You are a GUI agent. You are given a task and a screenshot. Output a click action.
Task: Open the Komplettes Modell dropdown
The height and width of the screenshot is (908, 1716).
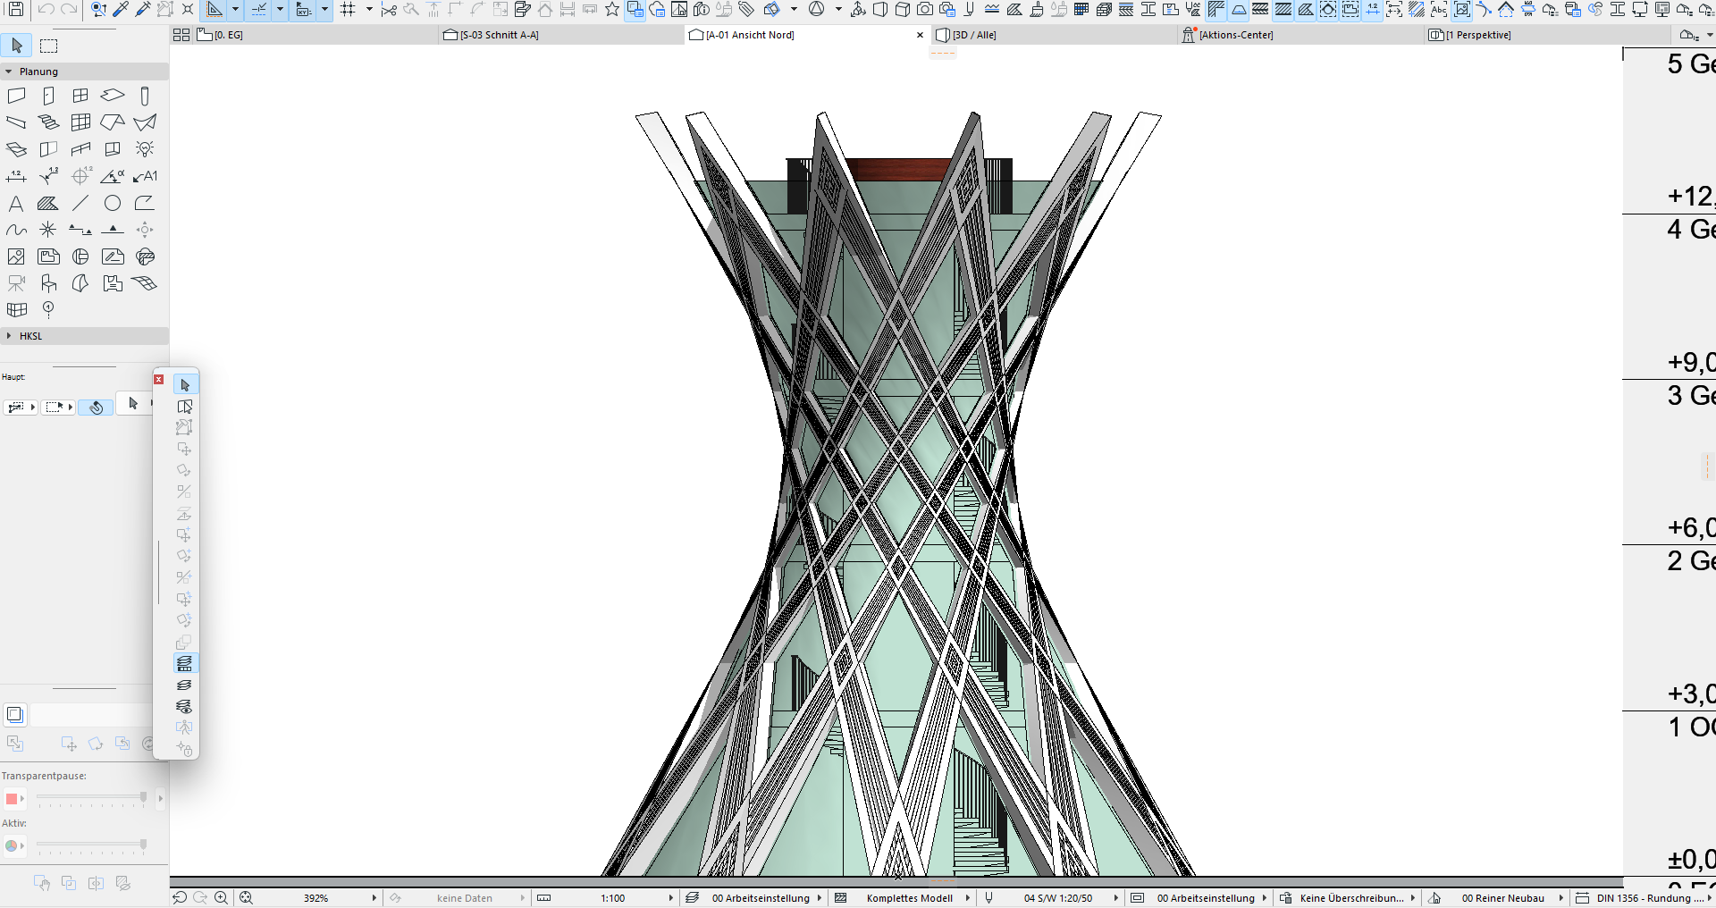(968, 898)
